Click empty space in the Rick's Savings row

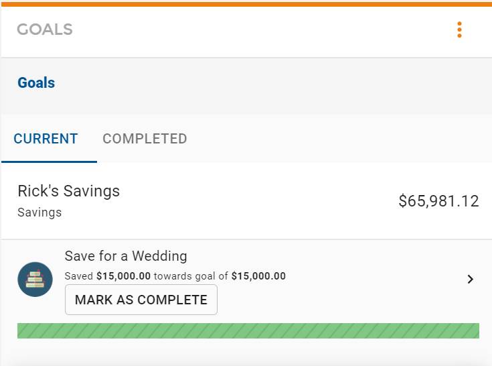click(x=257, y=201)
